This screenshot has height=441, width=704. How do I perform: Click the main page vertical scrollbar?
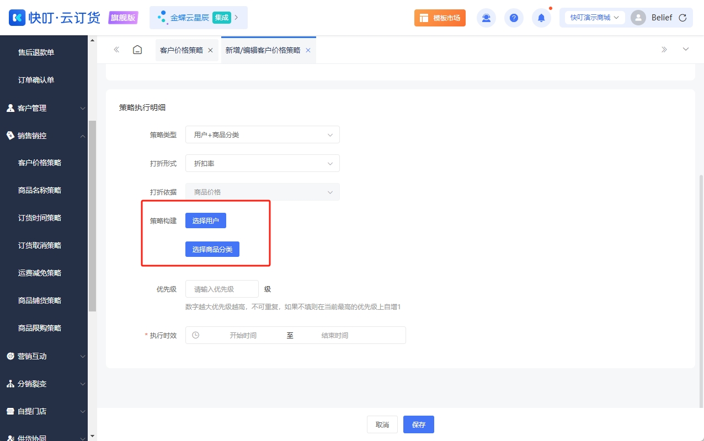701,292
